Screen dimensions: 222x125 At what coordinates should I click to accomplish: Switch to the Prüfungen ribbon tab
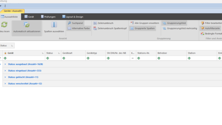(x=48, y=17)
